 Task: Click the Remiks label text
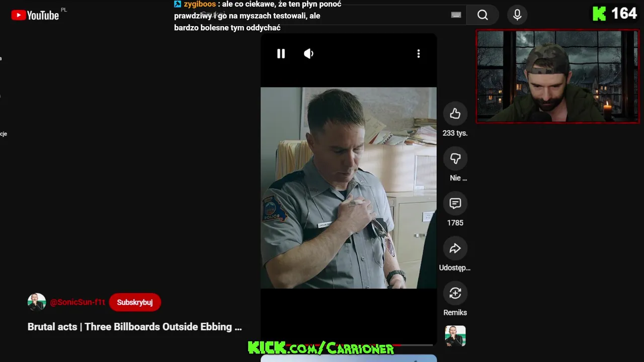click(455, 313)
